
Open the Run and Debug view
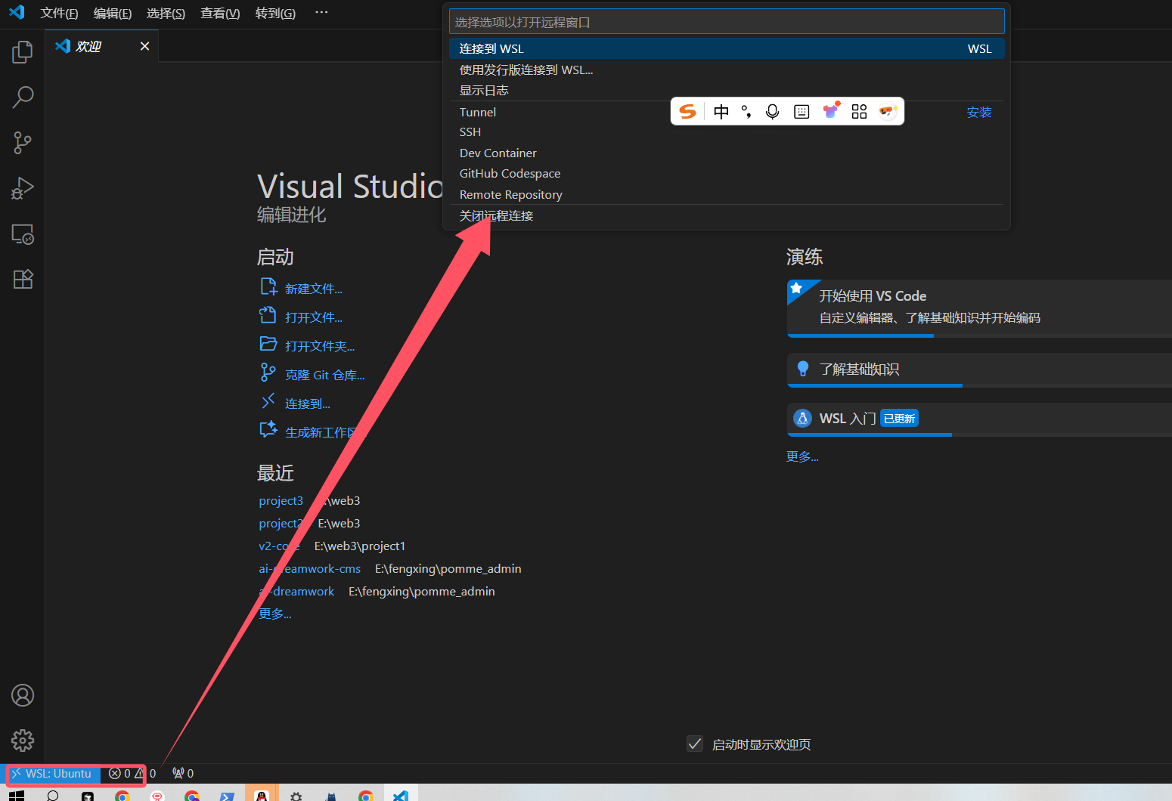(x=23, y=188)
